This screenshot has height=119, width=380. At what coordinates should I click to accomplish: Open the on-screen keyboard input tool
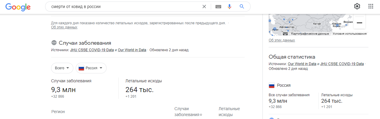pyautogui.click(x=218, y=7)
